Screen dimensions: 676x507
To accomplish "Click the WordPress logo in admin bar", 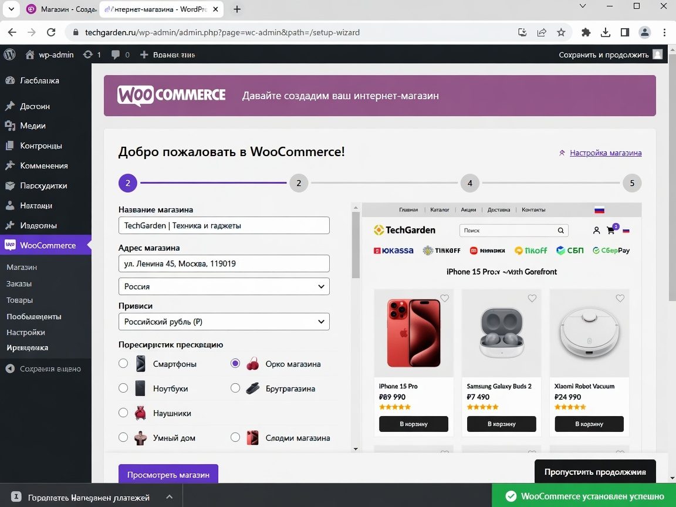I will point(9,55).
